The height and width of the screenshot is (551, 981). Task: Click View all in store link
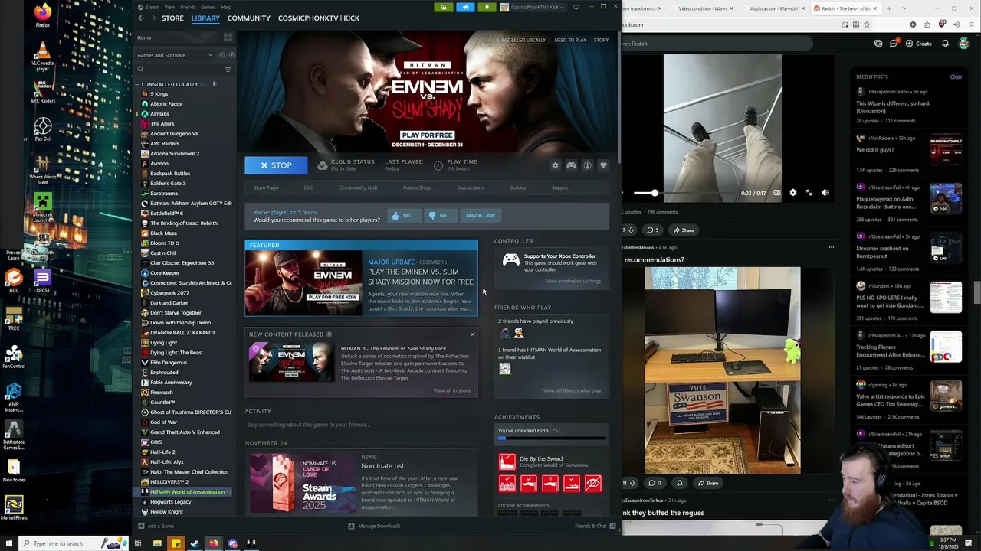click(451, 390)
